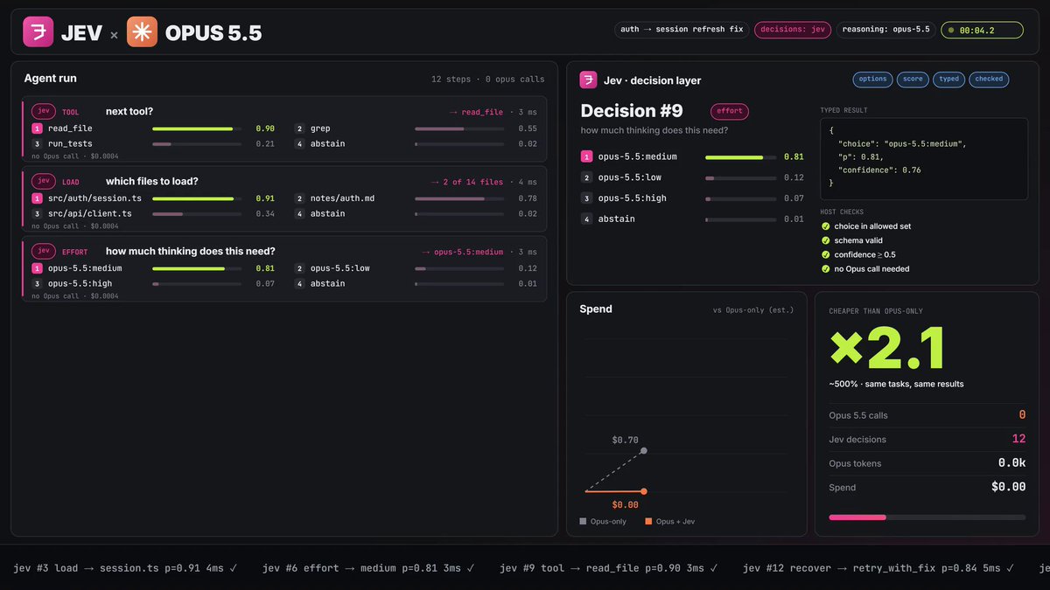Click the large "×2.1" multiplier
The image size is (1050, 590).
[x=887, y=349]
